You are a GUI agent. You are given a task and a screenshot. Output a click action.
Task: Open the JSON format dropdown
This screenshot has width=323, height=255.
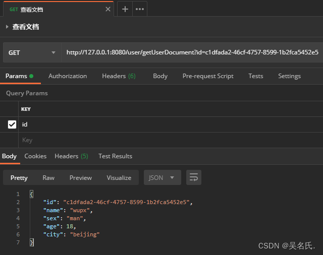pyautogui.click(x=162, y=177)
